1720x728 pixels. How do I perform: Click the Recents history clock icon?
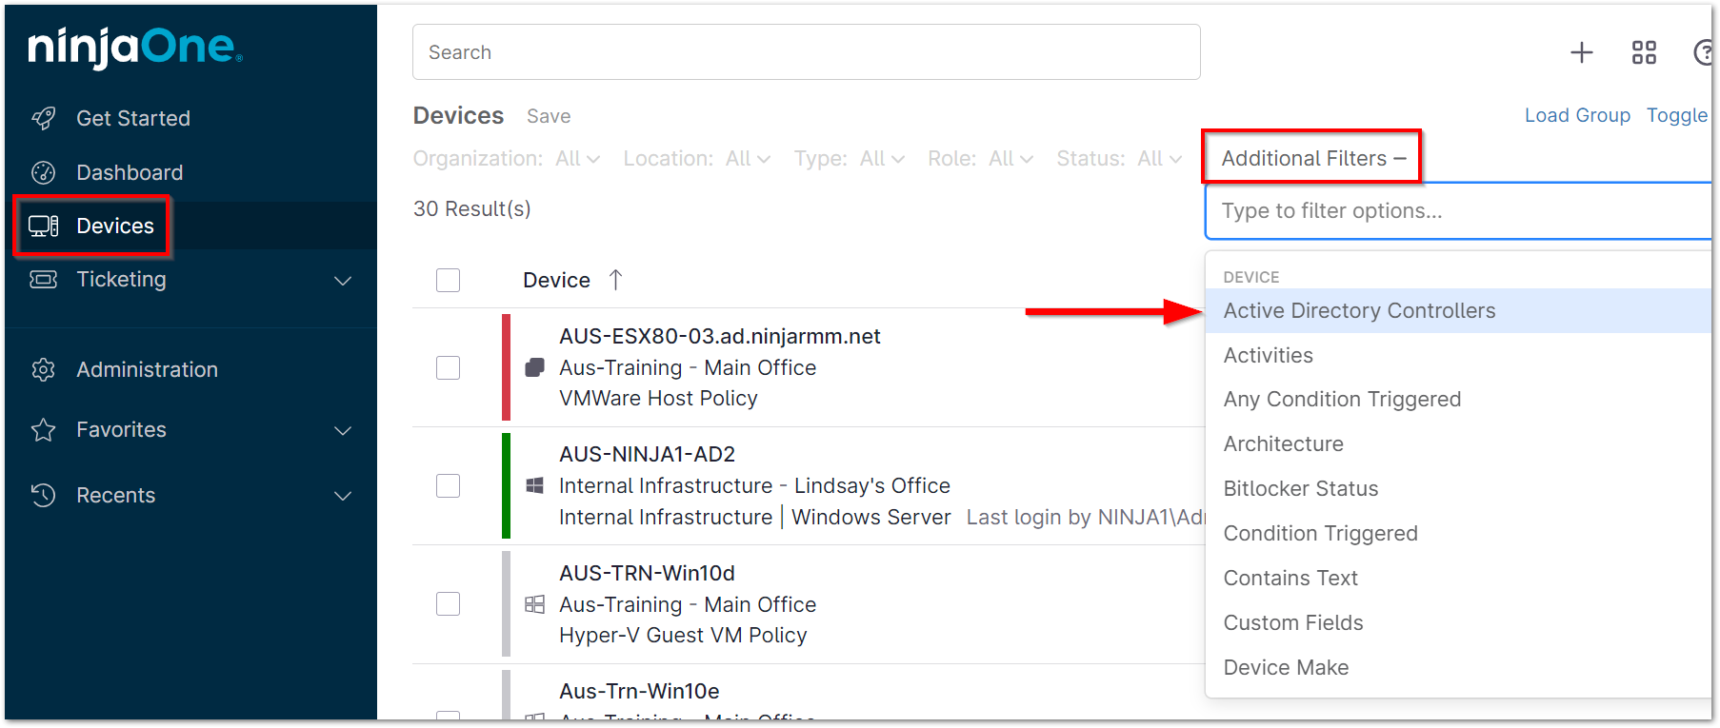[x=44, y=495]
